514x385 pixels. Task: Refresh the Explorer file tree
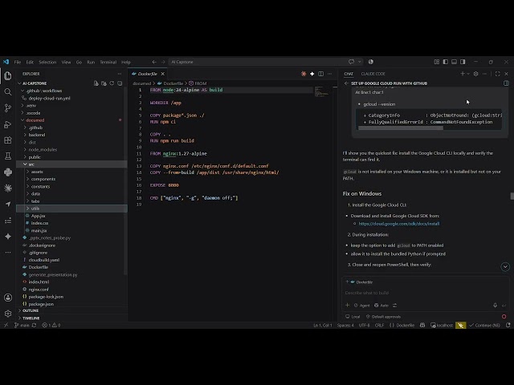click(x=112, y=83)
